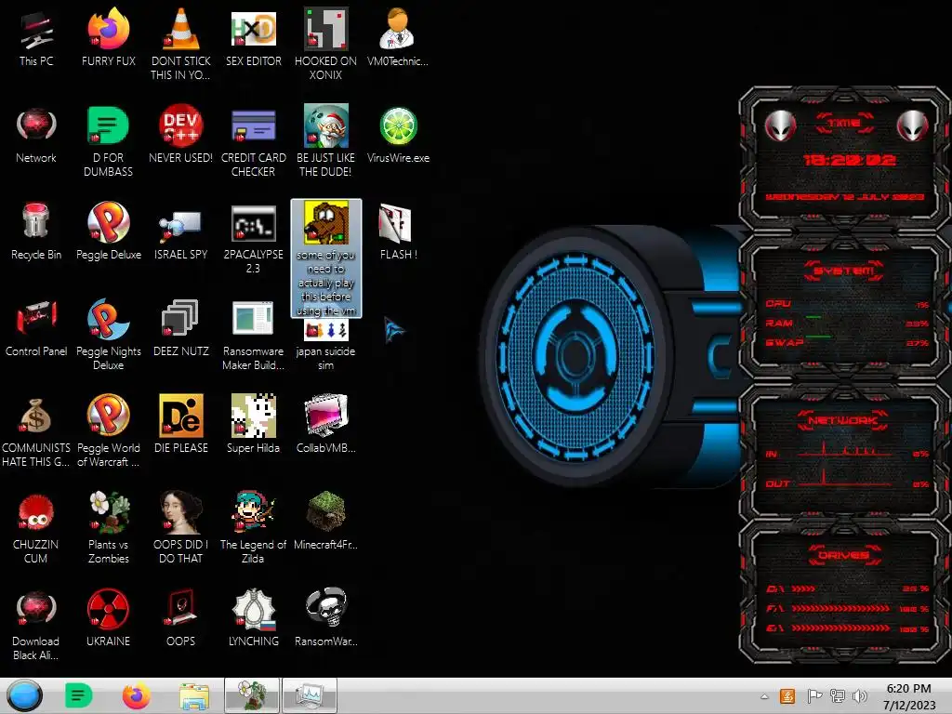Select the This PC desktop icon
This screenshot has height=714, width=952.
tap(36, 31)
